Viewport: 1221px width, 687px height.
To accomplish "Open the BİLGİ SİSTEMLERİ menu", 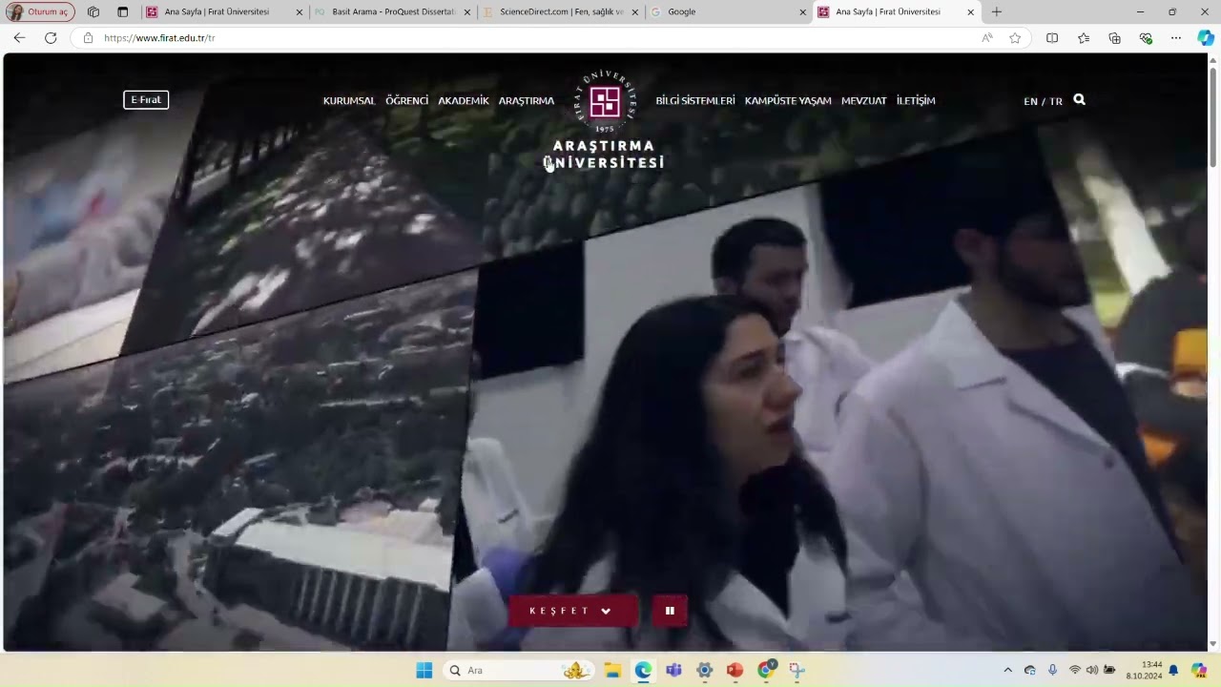I will click(x=695, y=100).
